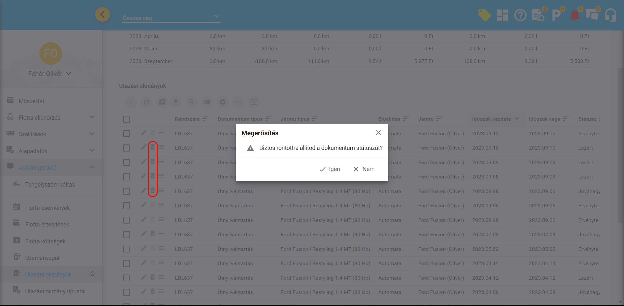Toggle the select-all checkbox in table header
The image size is (624, 306).
coord(127,119)
